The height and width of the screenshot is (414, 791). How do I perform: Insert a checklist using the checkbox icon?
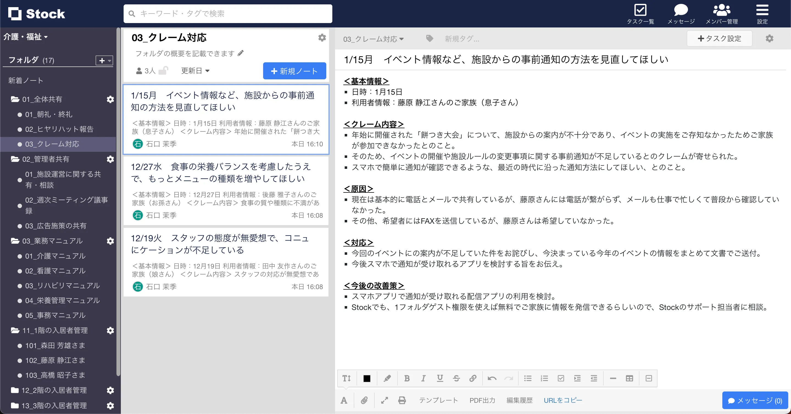point(561,378)
